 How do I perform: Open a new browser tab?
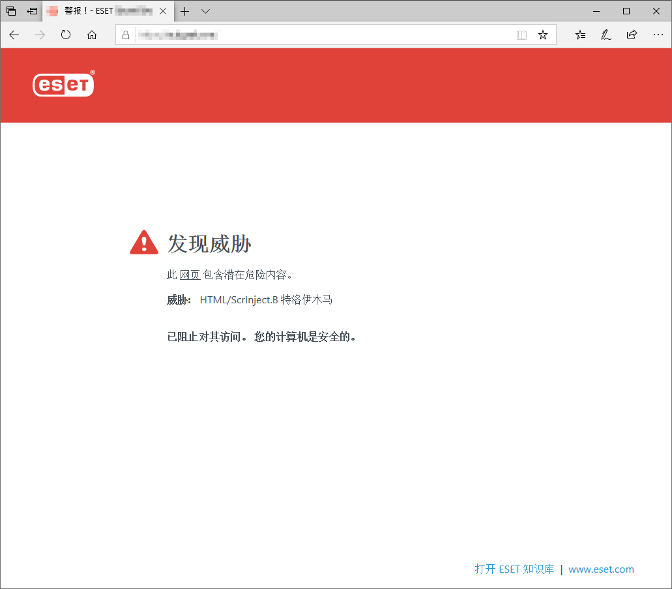point(186,11)
